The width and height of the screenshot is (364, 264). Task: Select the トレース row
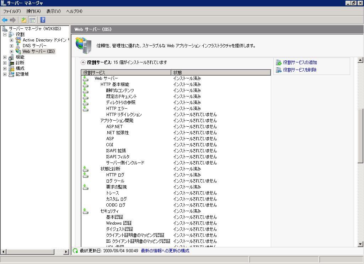[176, 193]
